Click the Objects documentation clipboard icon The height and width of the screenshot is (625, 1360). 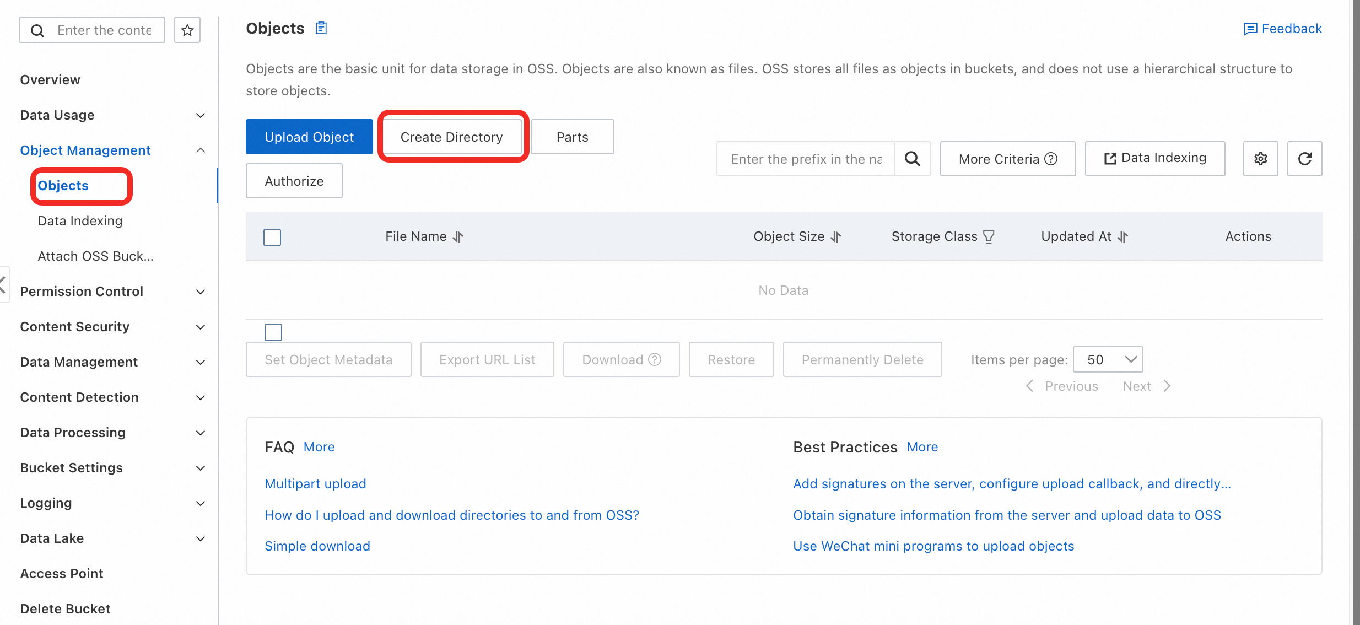click(321, 28)
